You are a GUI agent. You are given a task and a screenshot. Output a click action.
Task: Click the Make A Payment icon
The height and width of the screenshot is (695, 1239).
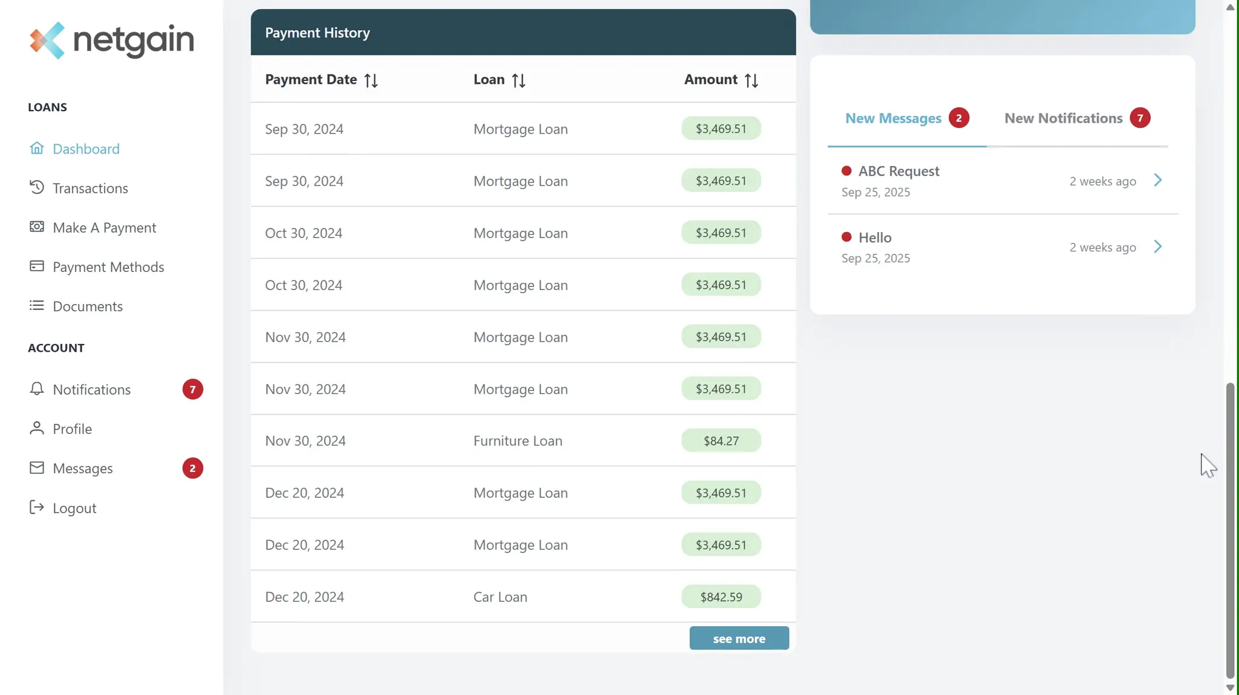tap(37, 227)
